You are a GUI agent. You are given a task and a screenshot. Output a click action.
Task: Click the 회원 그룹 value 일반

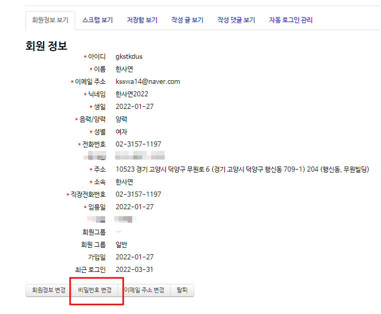pyautogui.click(x=121, y=245)
